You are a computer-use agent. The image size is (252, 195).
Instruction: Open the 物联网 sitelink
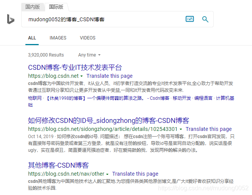pyautogui.click(x=35, y=98)
